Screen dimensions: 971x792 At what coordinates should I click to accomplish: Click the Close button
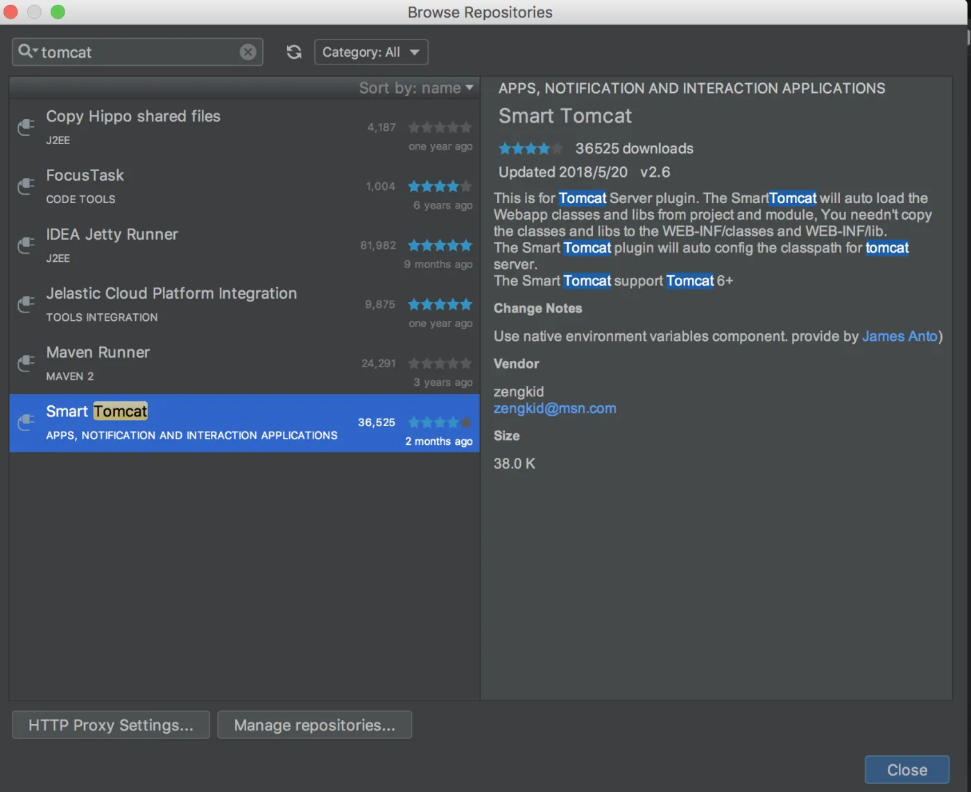907,770
